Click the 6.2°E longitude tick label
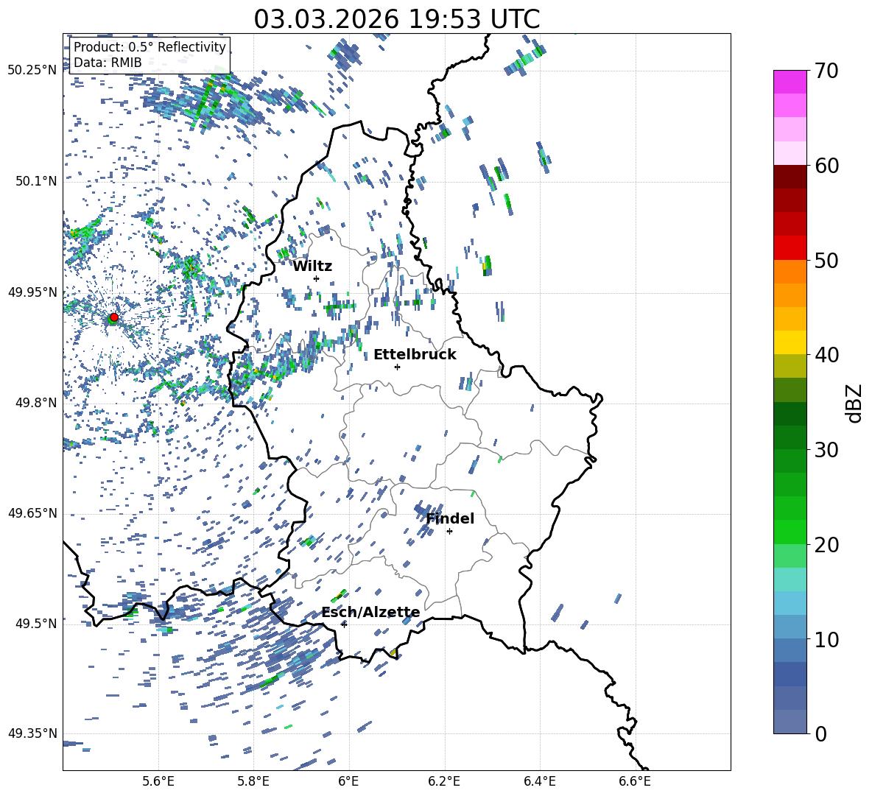872x796 pixels. coord(444,780)
